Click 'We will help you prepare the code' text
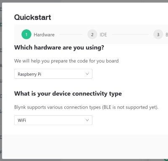This screenshot has width=168, height=161. click(x=66, y=61)
